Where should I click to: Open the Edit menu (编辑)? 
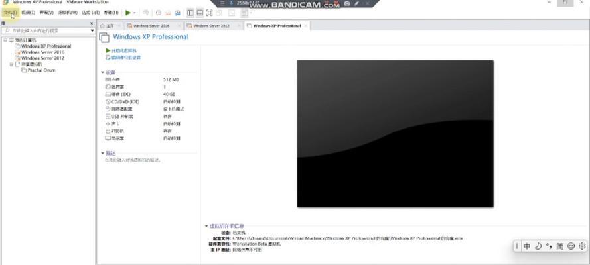[x=28, y=13]
